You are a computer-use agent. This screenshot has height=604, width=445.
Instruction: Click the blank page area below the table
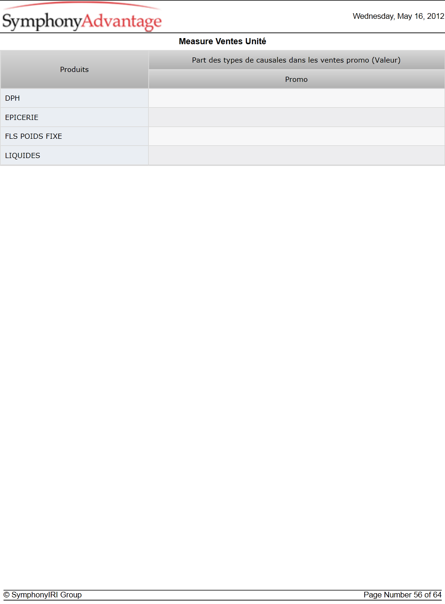pos(222,376)
